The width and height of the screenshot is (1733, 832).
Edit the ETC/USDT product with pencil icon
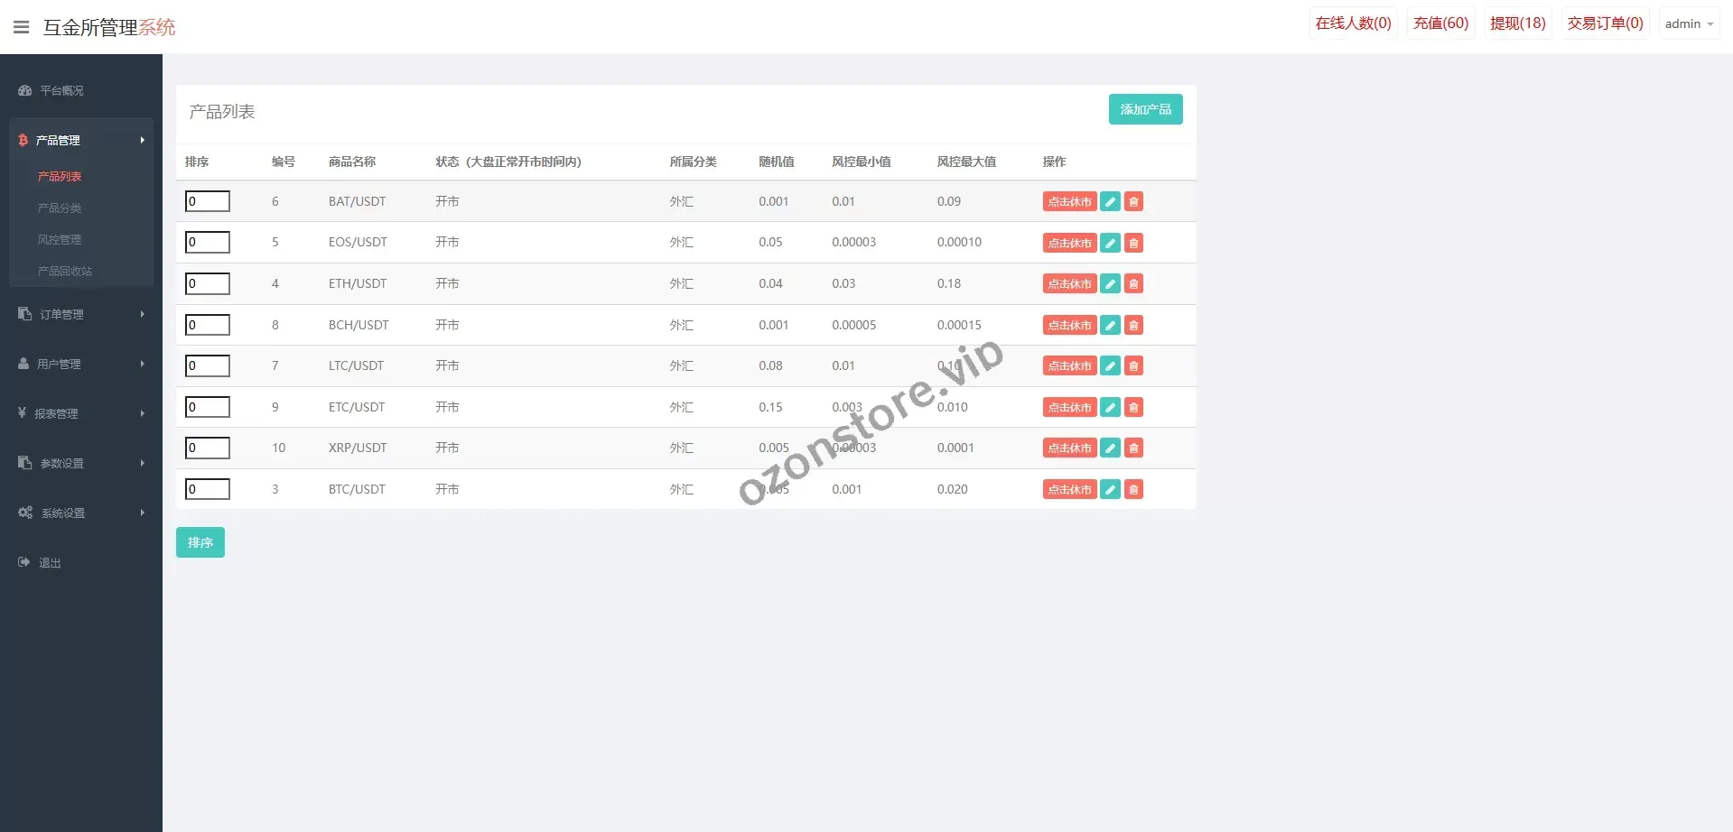click(1110, 407)
